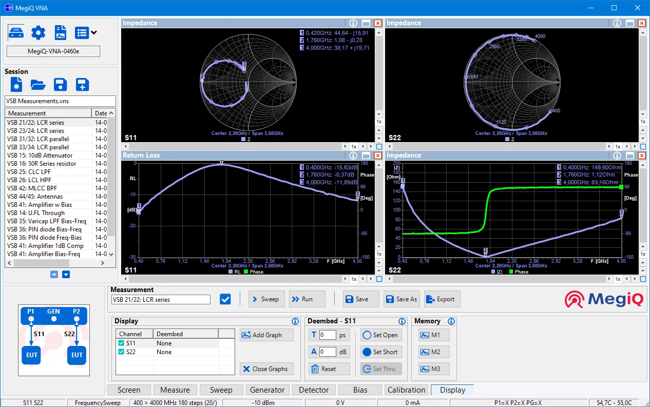Open settings with the gear icon

tap(38, 33)
